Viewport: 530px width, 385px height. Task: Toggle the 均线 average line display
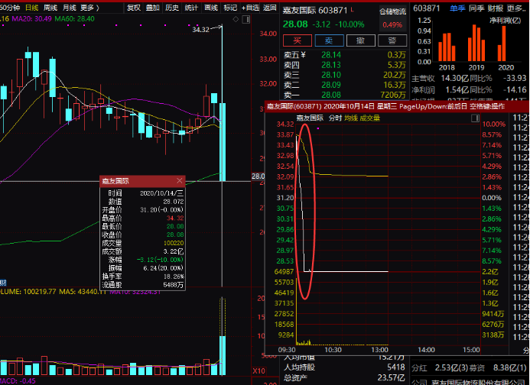click(351, 118)
